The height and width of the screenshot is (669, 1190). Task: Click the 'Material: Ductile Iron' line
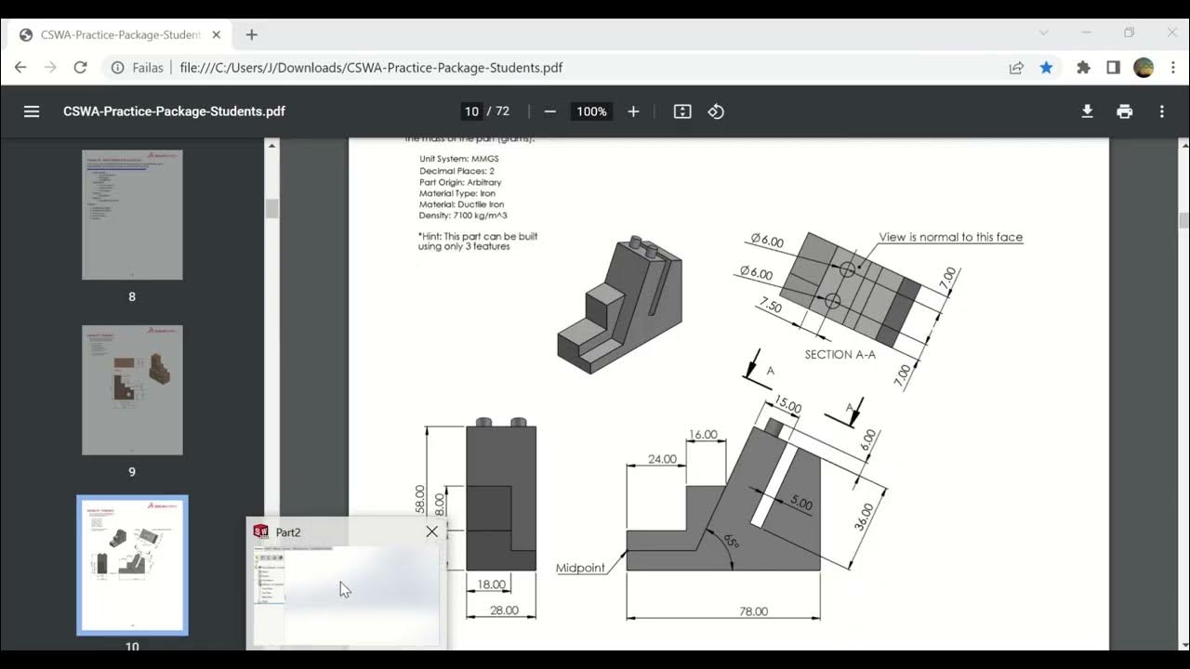(462, 204)
